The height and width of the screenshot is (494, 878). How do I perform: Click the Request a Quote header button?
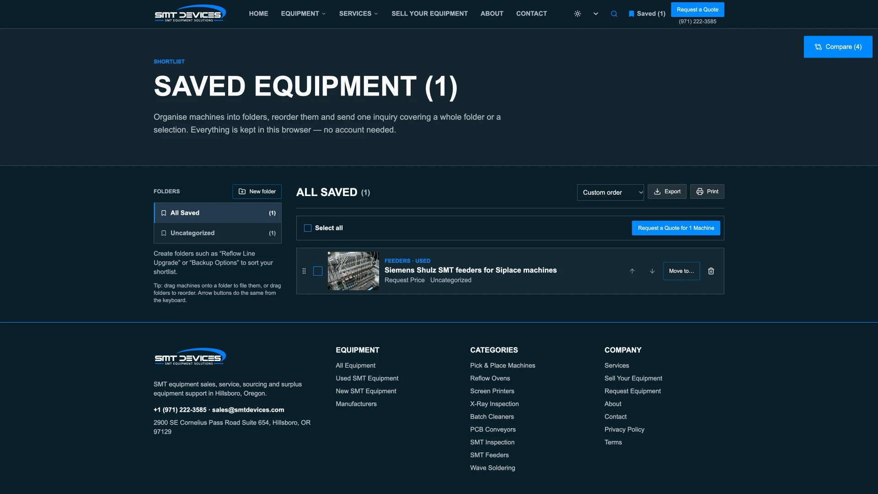697,10
